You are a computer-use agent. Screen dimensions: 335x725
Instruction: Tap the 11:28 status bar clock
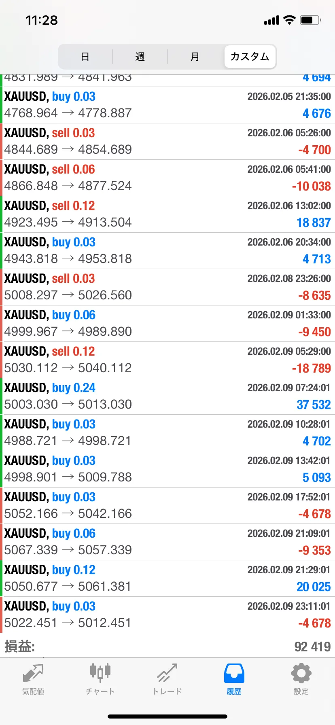pos(42,20)
